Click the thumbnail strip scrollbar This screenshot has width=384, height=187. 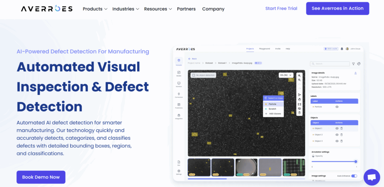(x=207, y=179)
